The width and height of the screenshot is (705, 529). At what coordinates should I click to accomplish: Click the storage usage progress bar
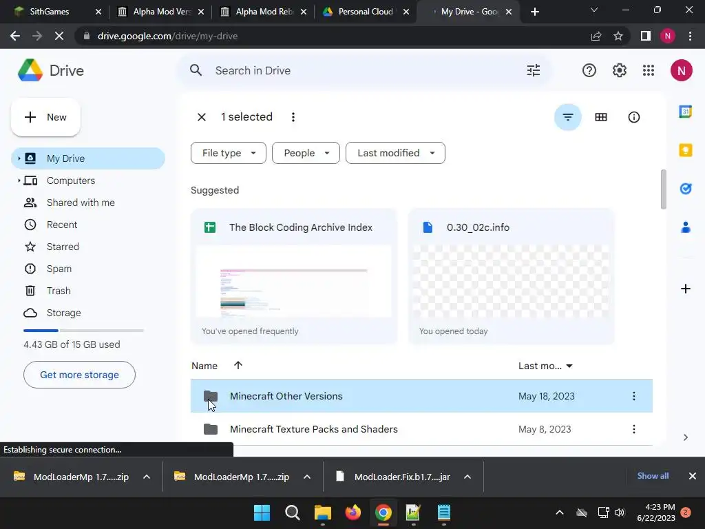coord(83,331)
